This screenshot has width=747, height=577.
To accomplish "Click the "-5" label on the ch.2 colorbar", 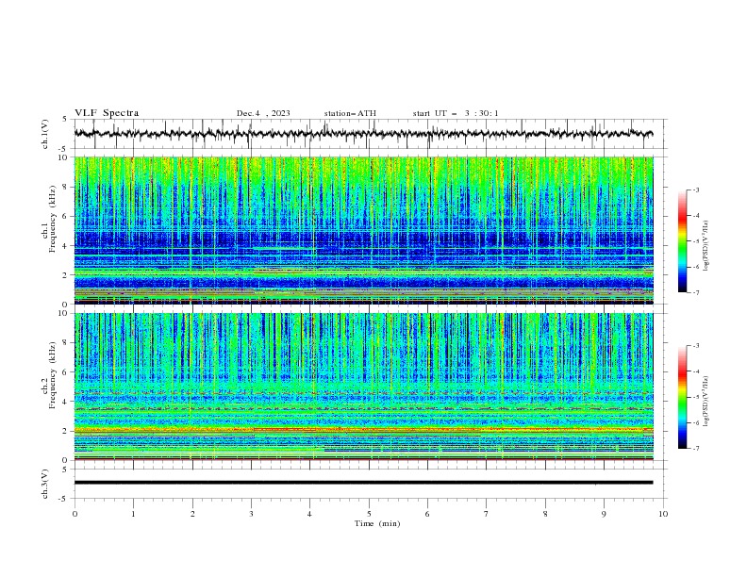I will click(x=695, y=397).
